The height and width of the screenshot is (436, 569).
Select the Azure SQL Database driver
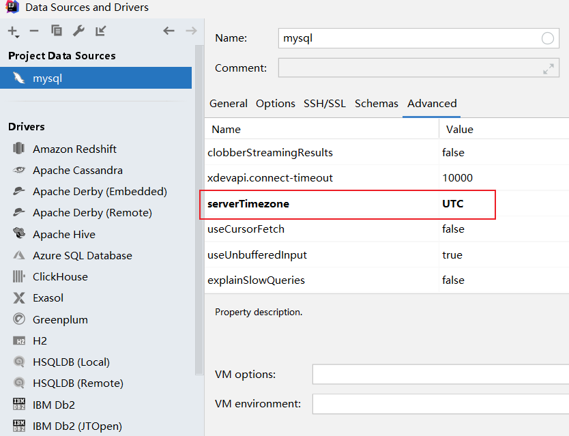(83, 256)
